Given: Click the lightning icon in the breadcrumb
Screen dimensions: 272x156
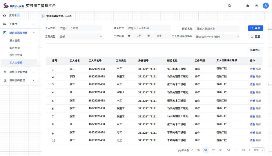Looking at the screenshot, I should (x=43, y=16).
